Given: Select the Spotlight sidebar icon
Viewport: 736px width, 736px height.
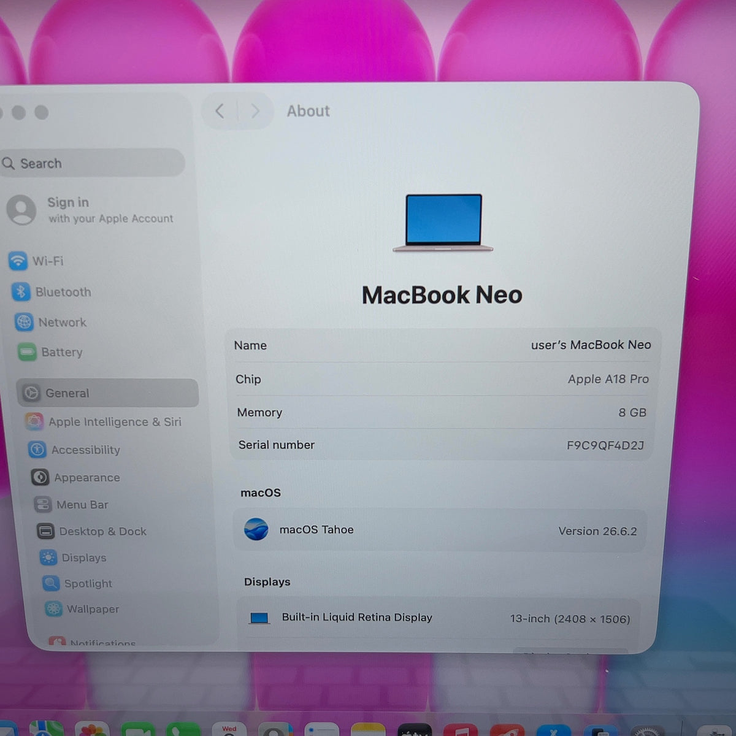Looking at the screenshot, I should [51, 583].
